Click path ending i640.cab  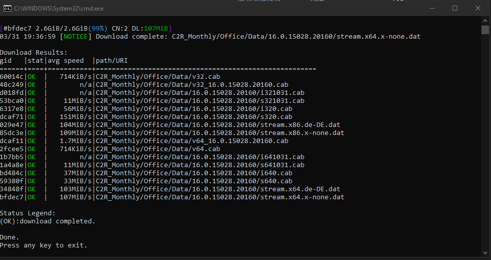(x=194, y=173)
